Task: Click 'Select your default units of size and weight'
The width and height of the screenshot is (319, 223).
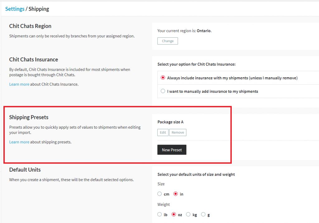Action: pyautogui.click(x=196, y=174)
